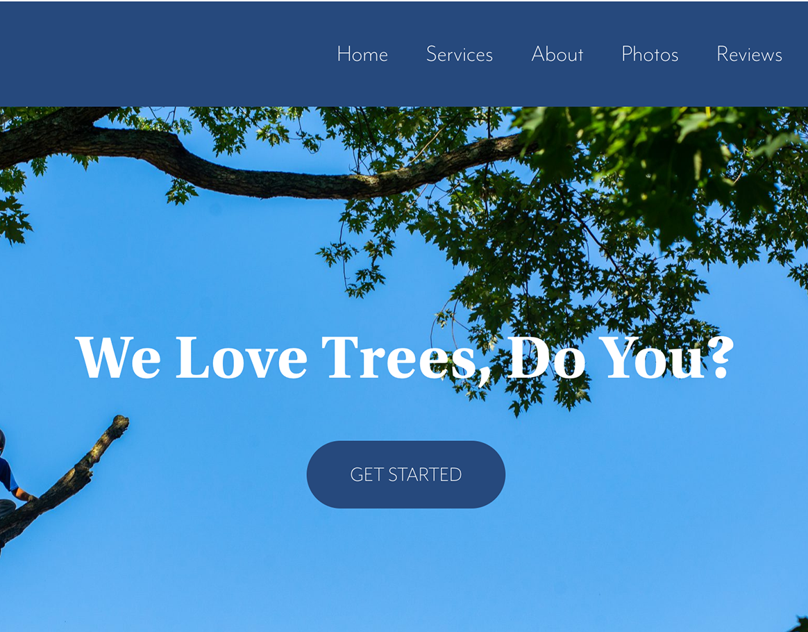The height and width of the screenshot is (632, 808).
Task: Click the open blue sky below GET STARTED
Action: click(x=406, y=567)
